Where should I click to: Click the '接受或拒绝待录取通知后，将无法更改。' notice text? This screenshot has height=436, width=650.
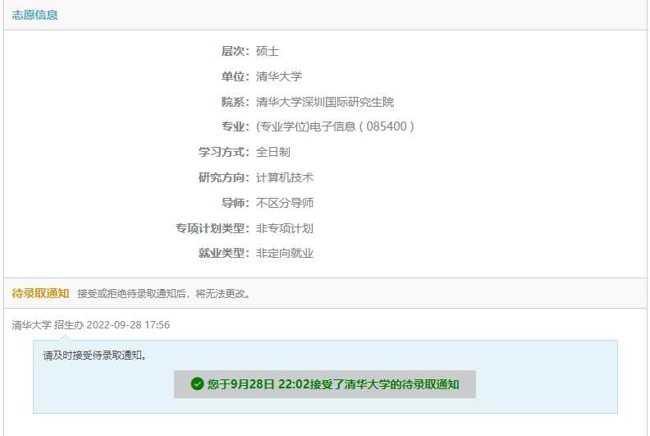164,294
